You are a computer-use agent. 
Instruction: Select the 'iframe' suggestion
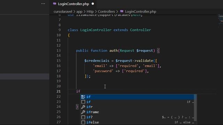coord(137,112)
